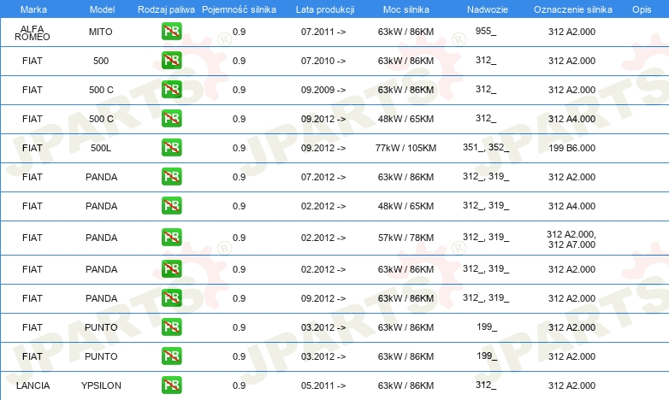
Task: Select the ALFA ROMEO brand cell
Action: pyautogui.click(x=33, y=32)
